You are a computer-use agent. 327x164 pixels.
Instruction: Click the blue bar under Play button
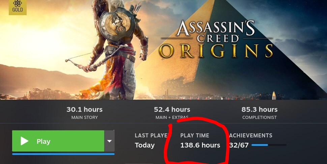[x=63, y=154]
